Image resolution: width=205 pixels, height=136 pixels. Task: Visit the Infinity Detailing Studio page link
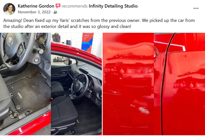click(113, 6)
